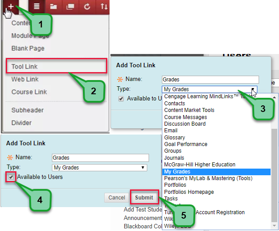Click the Submit button
The image size is (279, 231).
coord(144,197)
